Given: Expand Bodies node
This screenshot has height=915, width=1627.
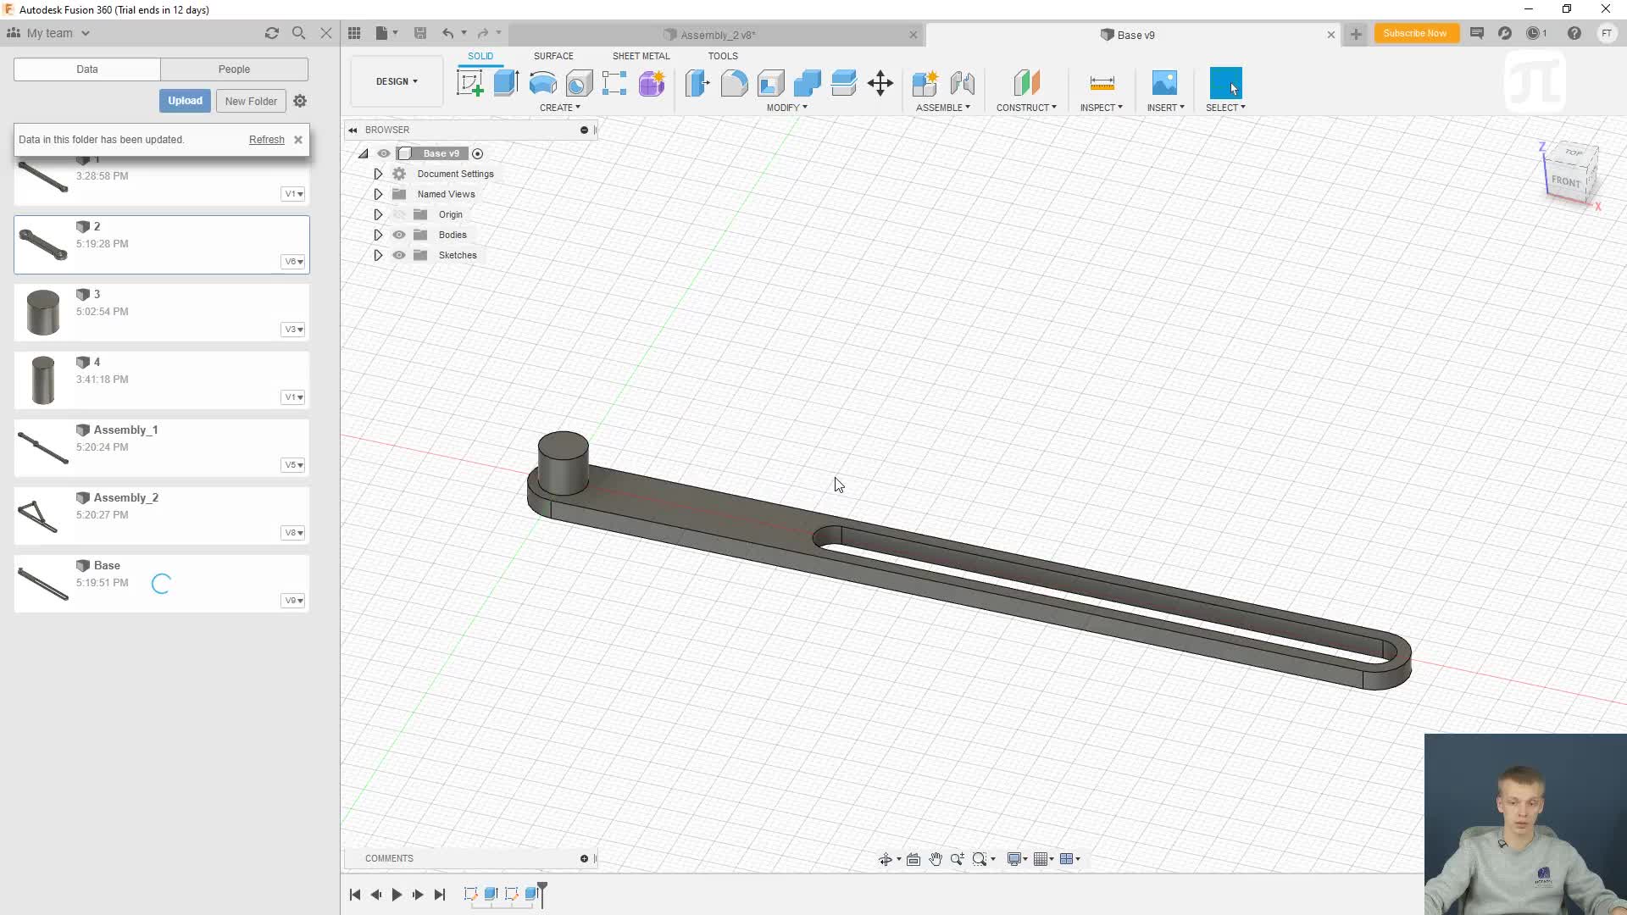Looking at the screenshot, I should [378, 235].
